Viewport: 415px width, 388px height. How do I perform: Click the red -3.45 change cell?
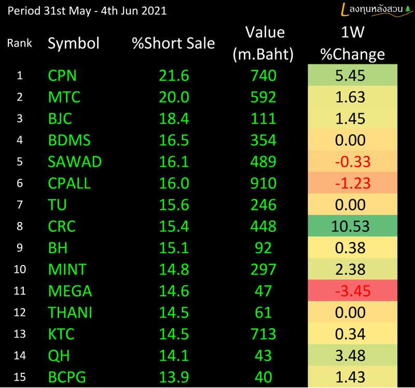tap(352, 291)
